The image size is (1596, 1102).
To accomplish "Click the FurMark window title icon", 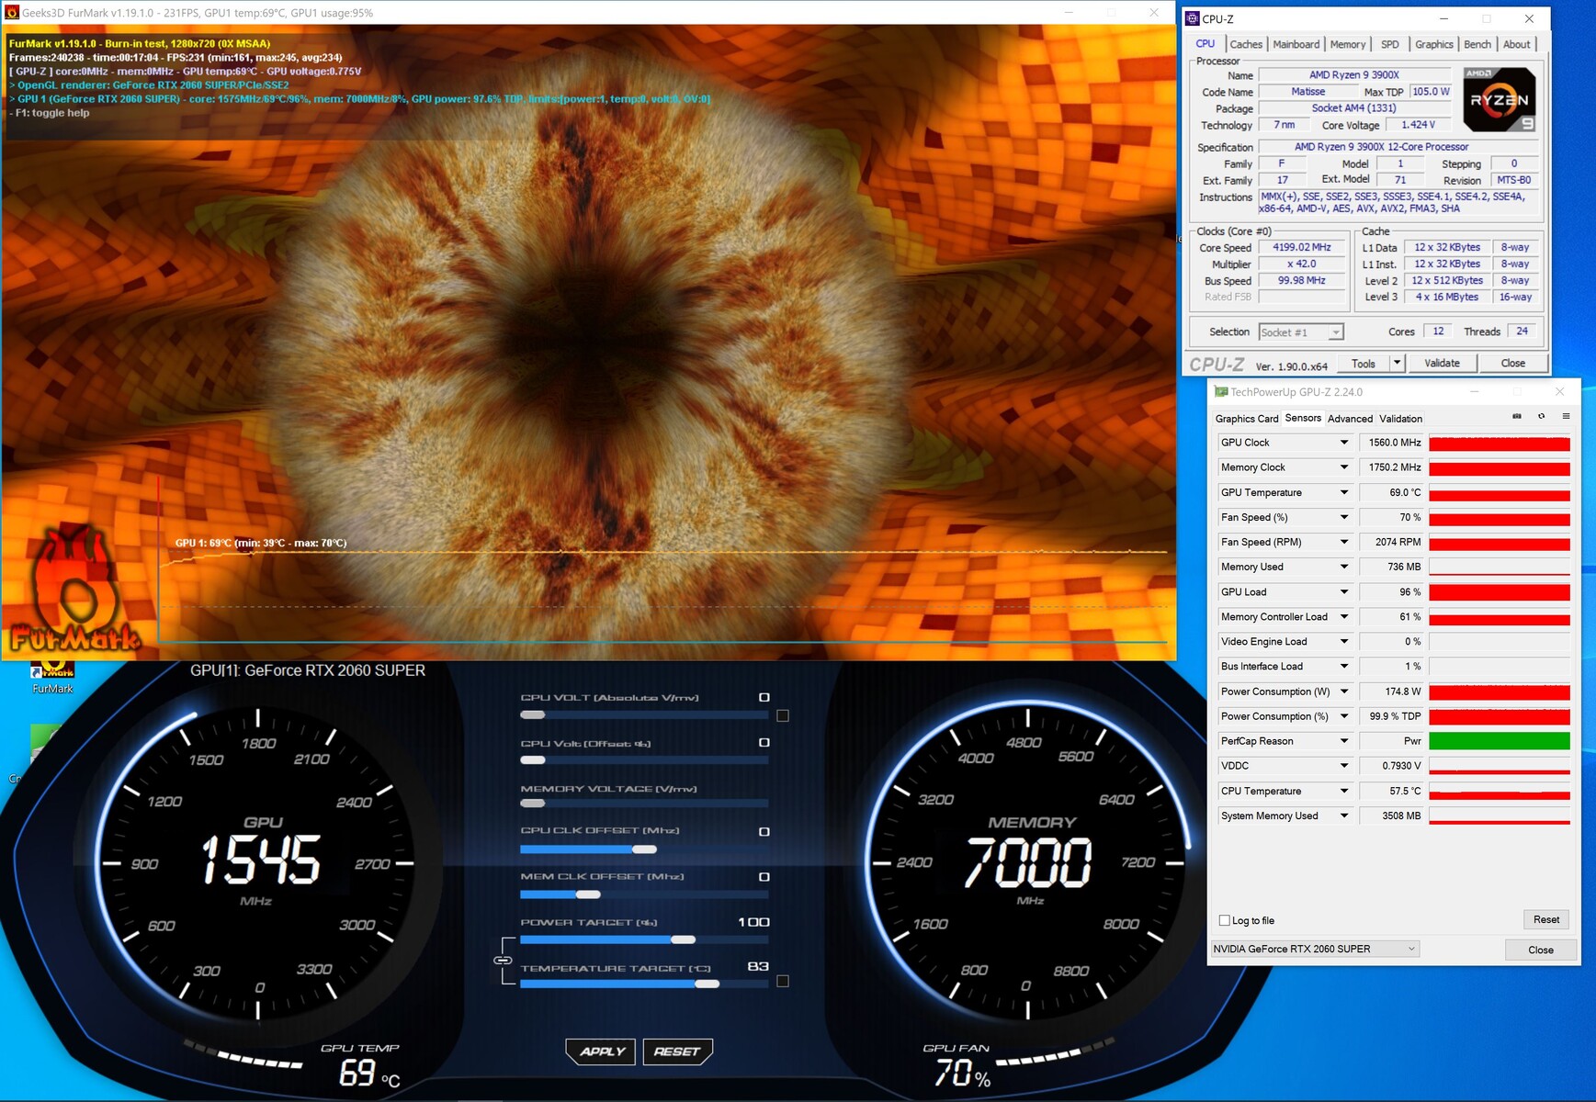I will pyautogui.click(x=12, y=13).
